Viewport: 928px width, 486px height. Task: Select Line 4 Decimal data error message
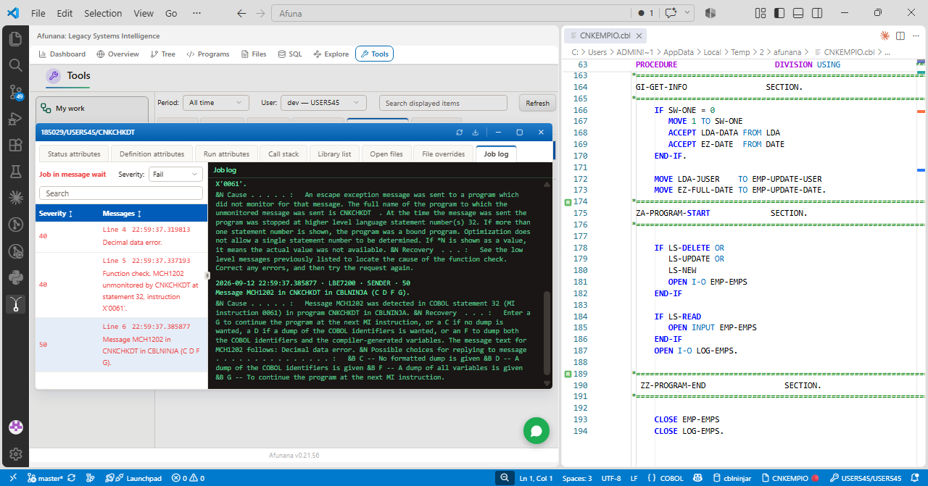pos(121,236)
